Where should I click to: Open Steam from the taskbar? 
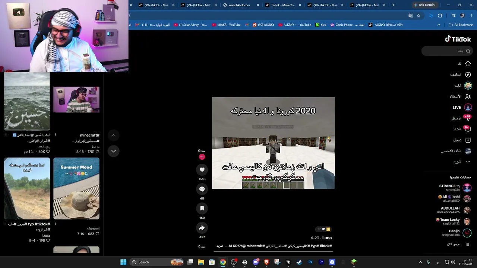coord(299,262)
